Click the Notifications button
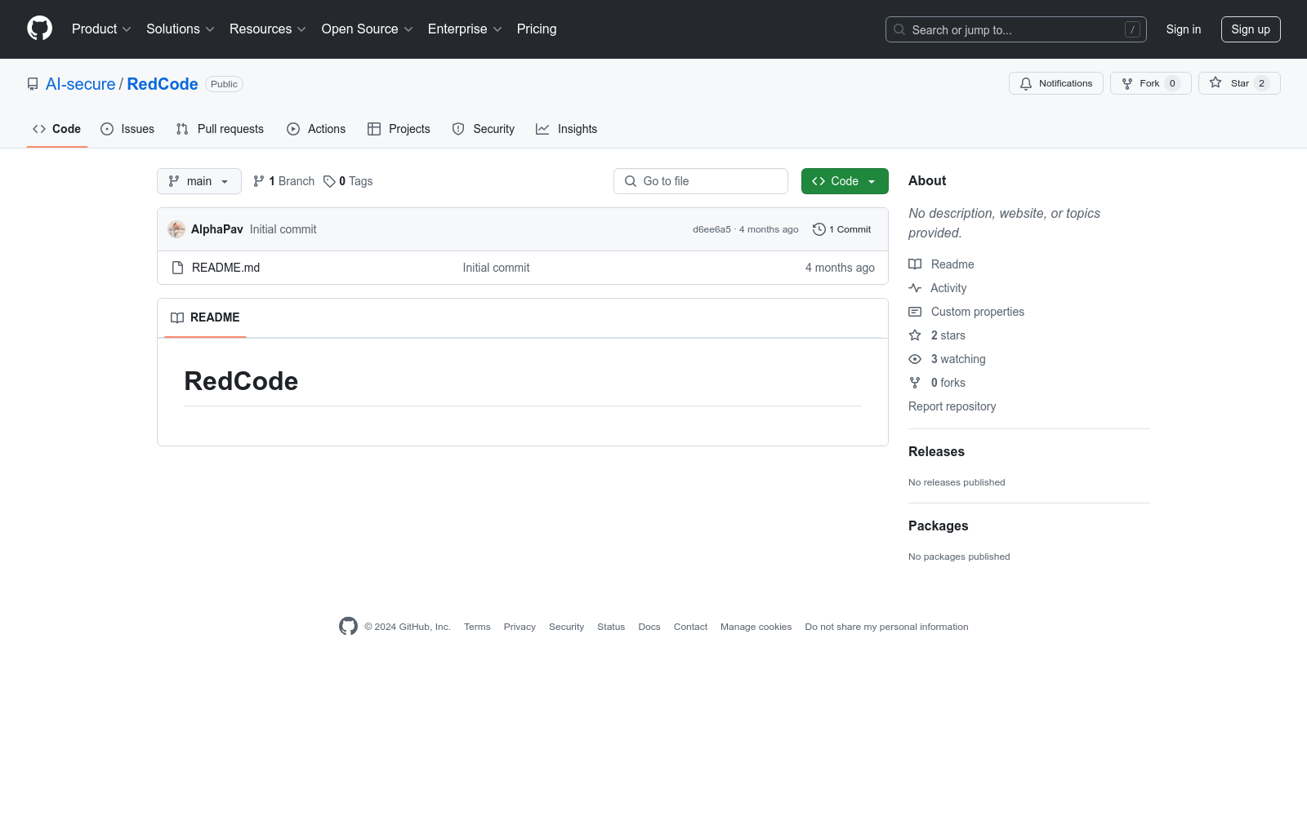The height and width of the screenshot is (816, 1307). (x=1056, y=83)
